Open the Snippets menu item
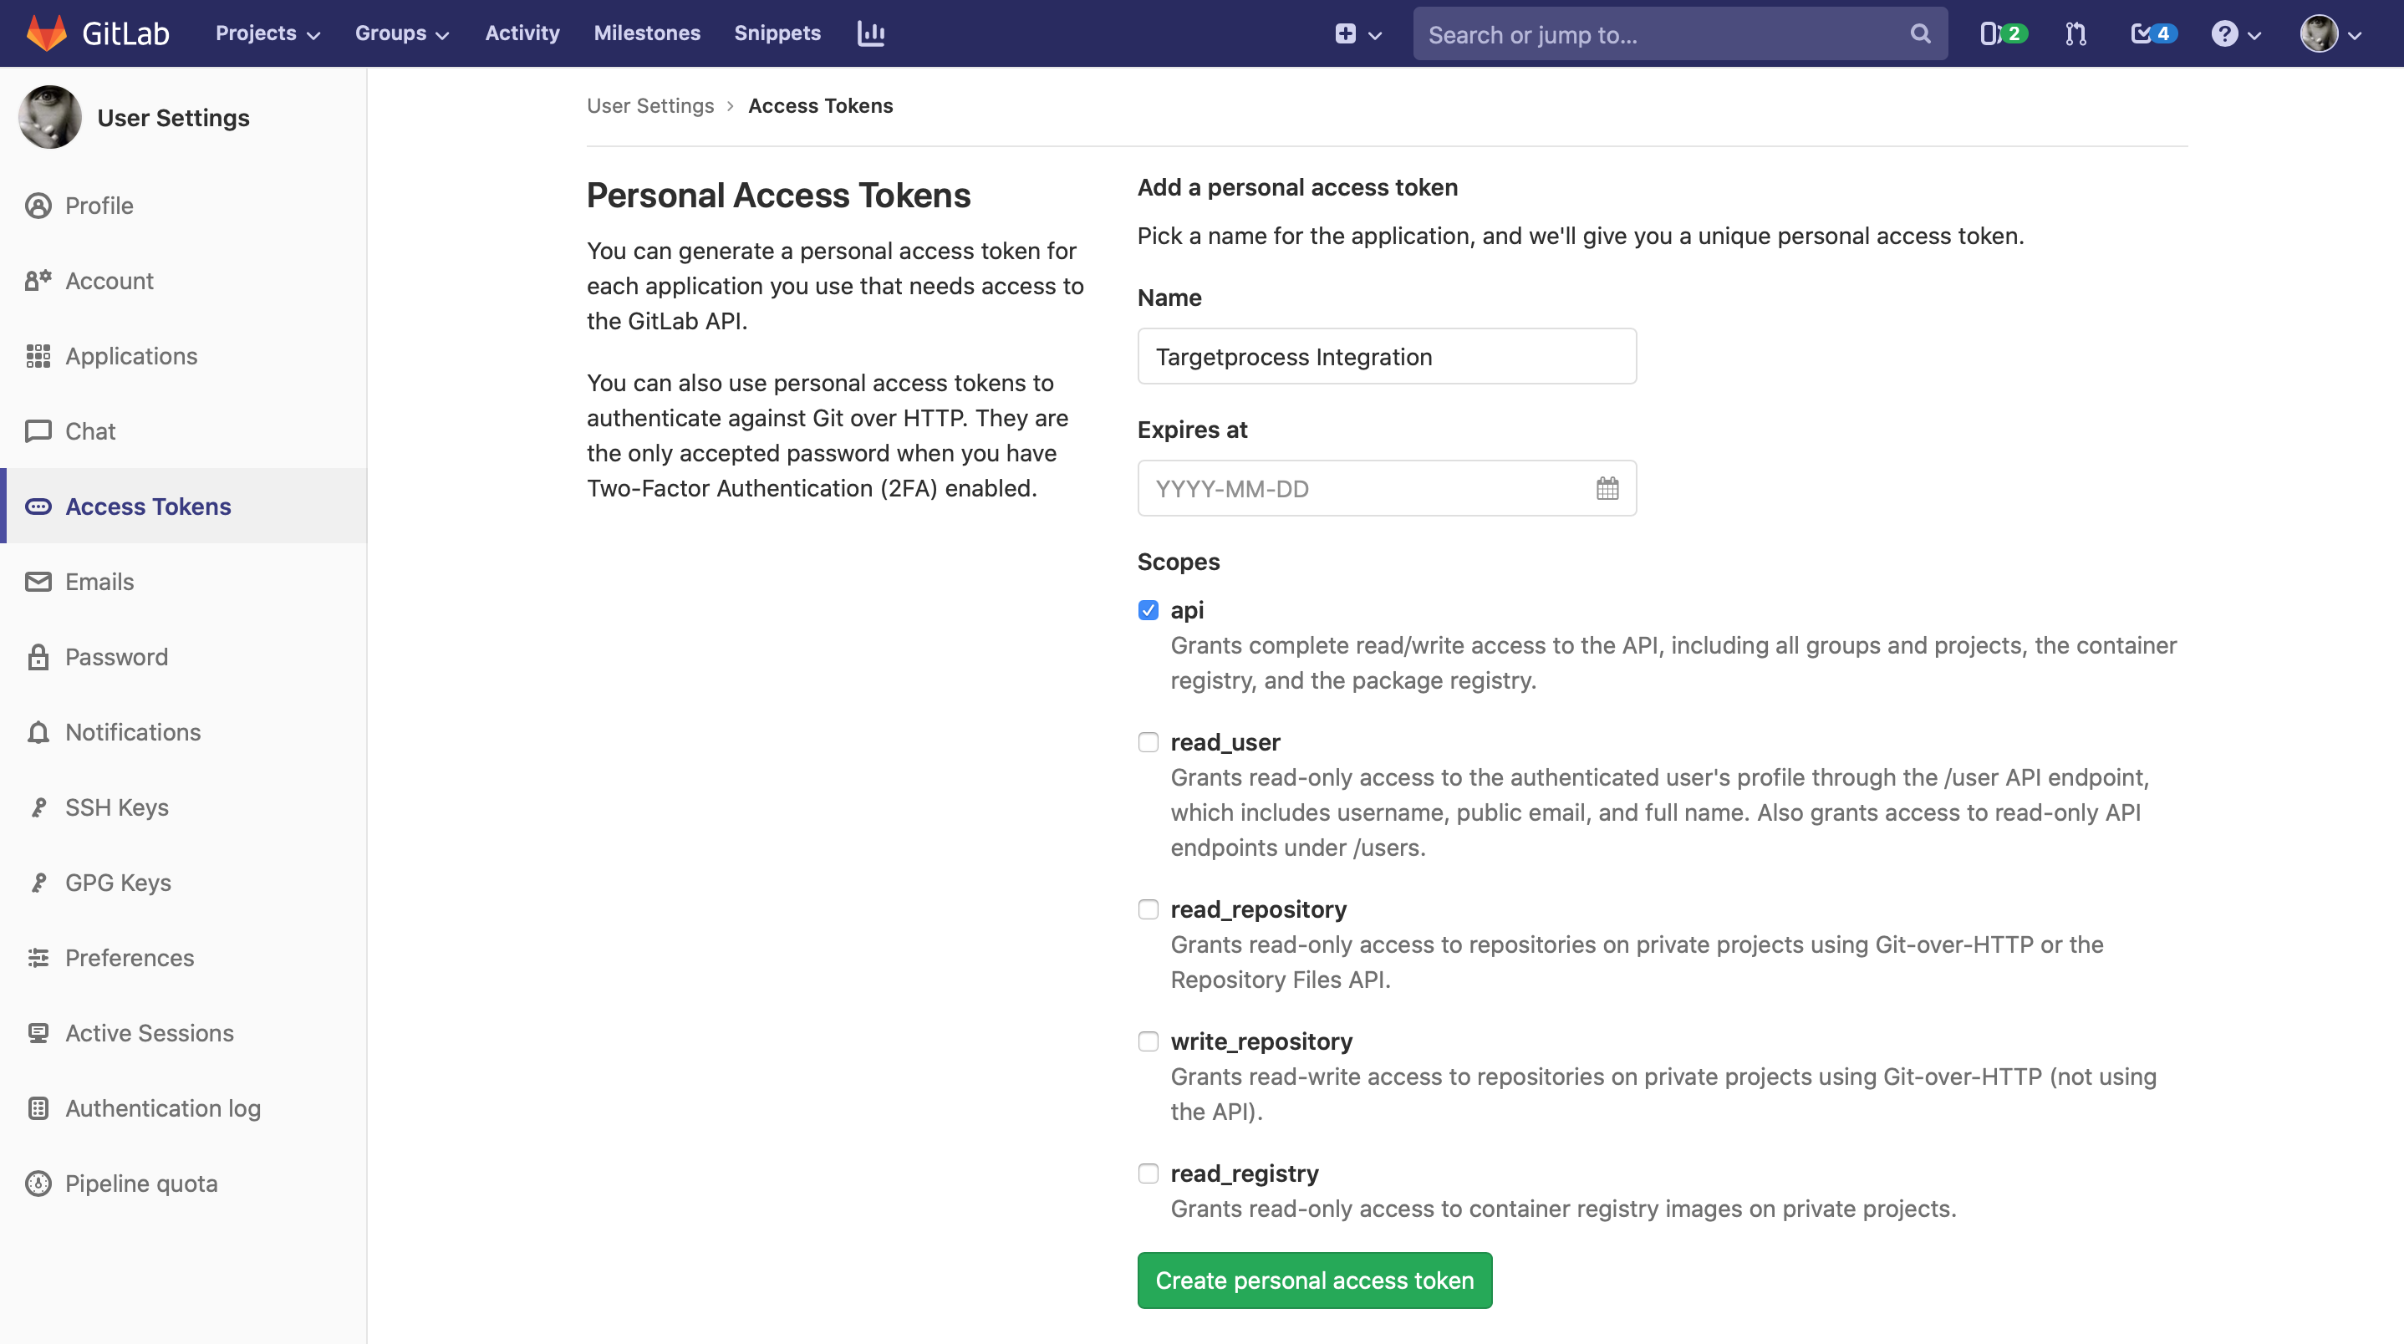Image resolution: width=2404 pixels, height=1344 pixels. [777, 33]
